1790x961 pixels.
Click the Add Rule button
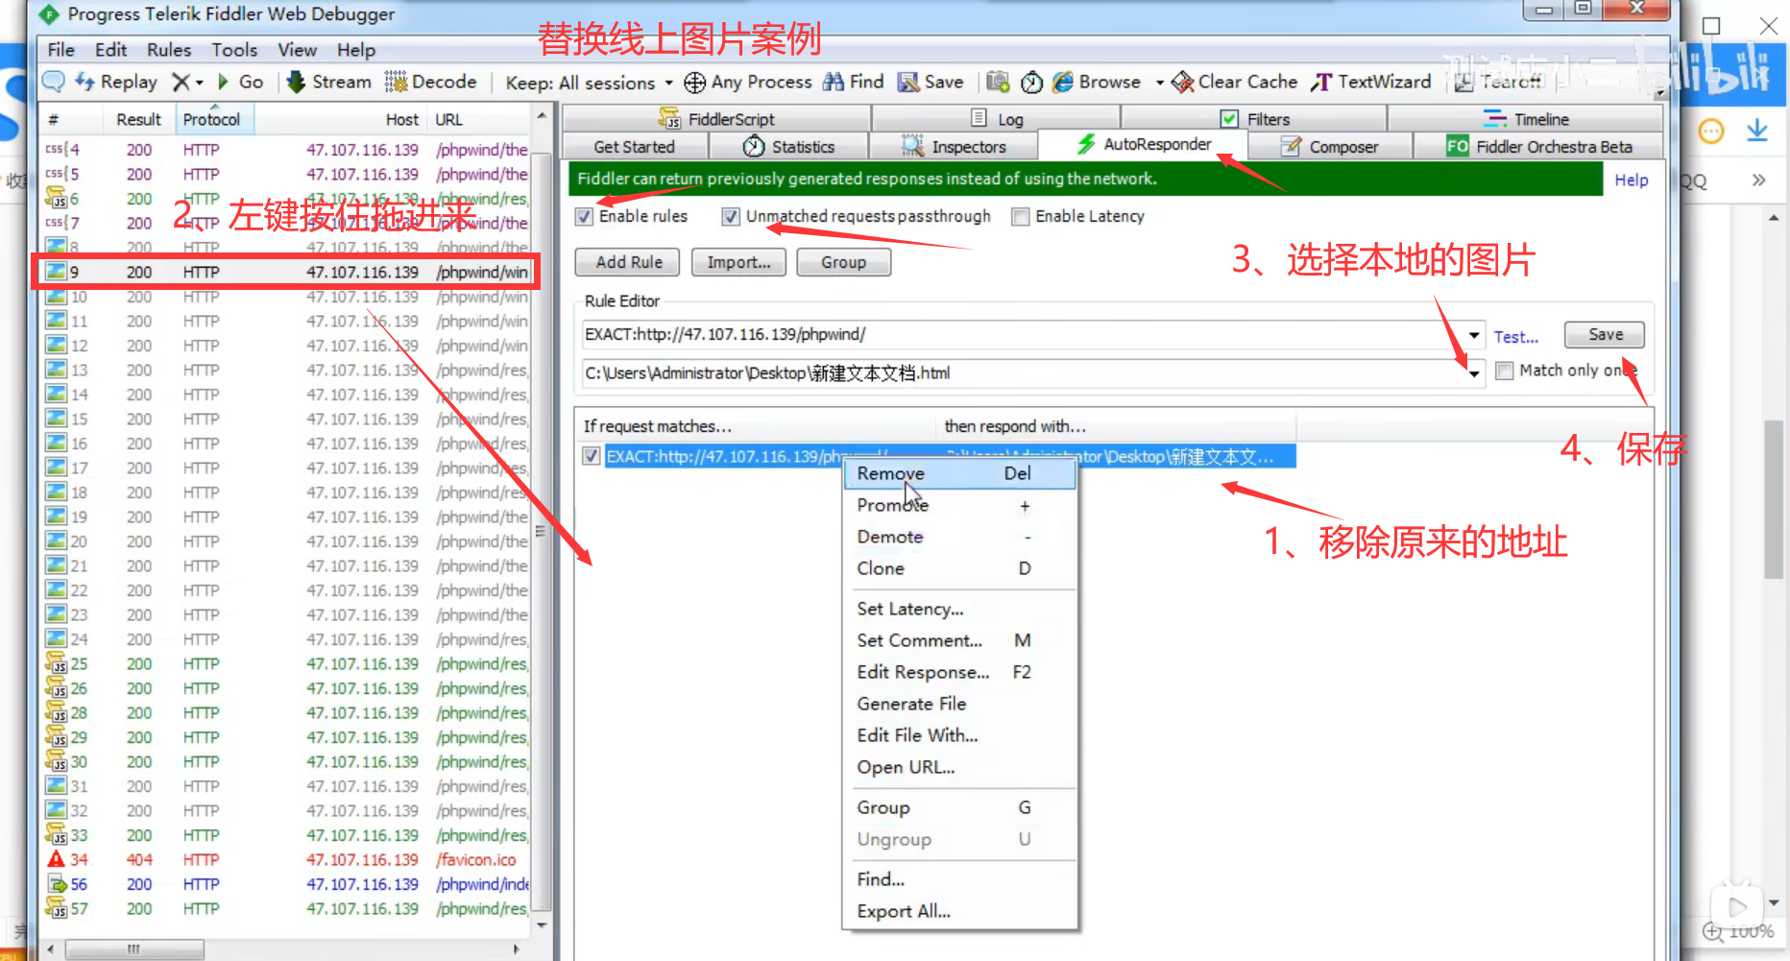coord(628,262)
